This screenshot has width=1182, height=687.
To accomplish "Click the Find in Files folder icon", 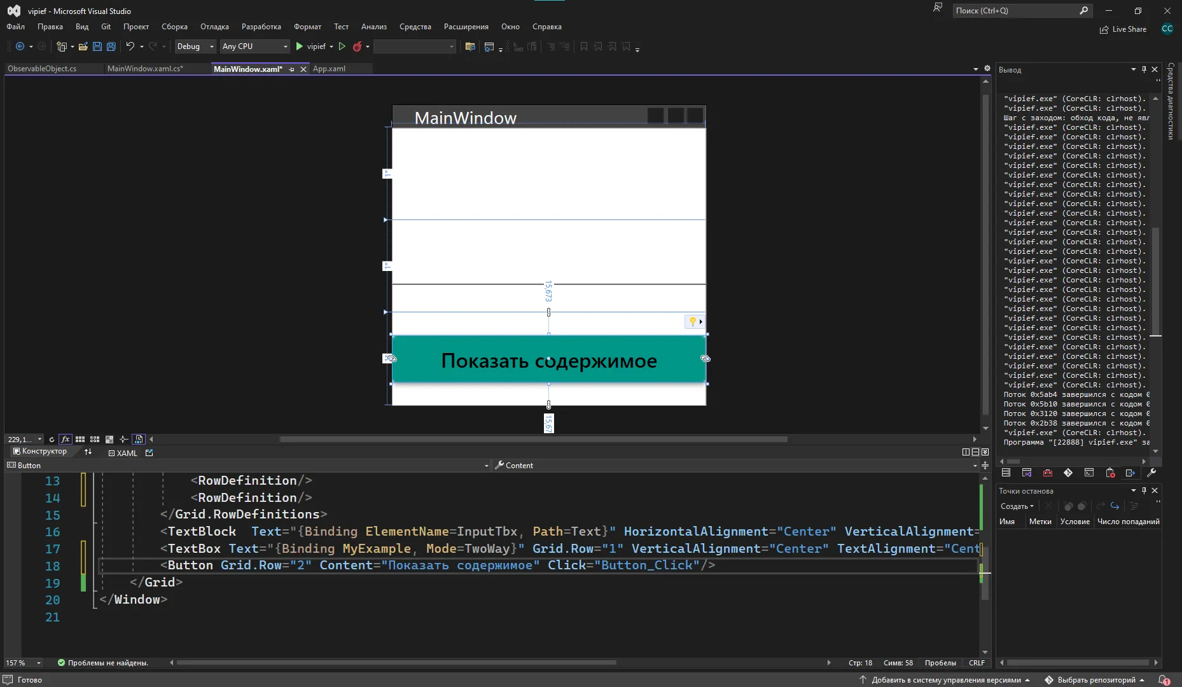I will click(470, 46).
